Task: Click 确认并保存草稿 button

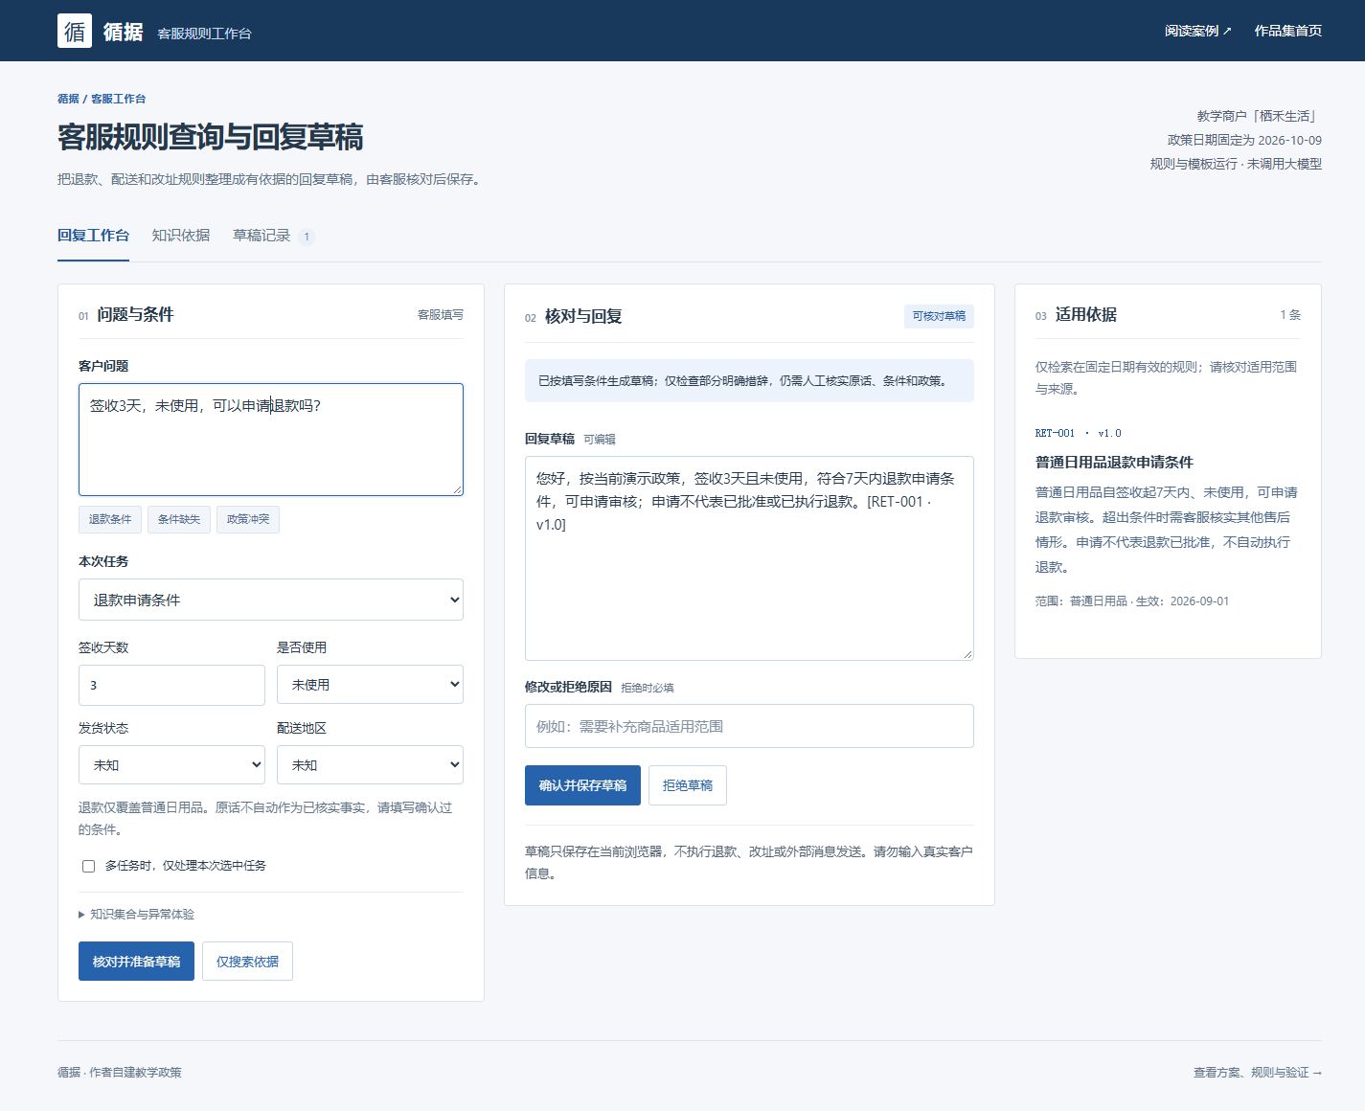Action: 582,785
